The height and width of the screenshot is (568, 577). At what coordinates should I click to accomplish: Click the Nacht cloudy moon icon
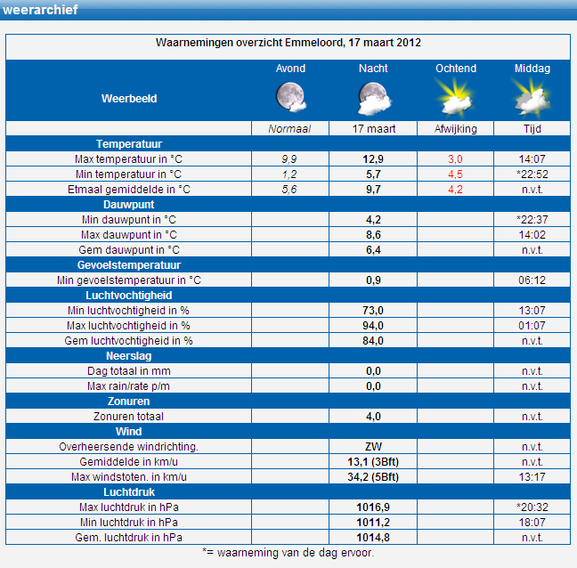[374, 99]
